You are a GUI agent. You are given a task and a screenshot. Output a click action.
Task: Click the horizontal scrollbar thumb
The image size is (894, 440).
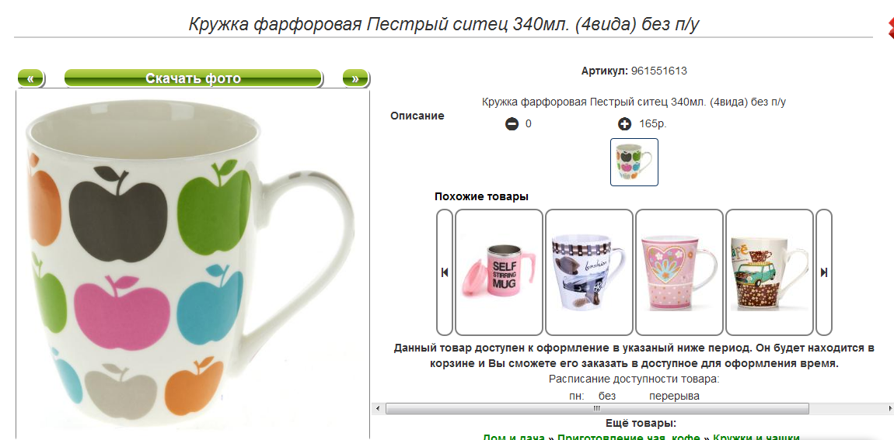coord(597,408)
